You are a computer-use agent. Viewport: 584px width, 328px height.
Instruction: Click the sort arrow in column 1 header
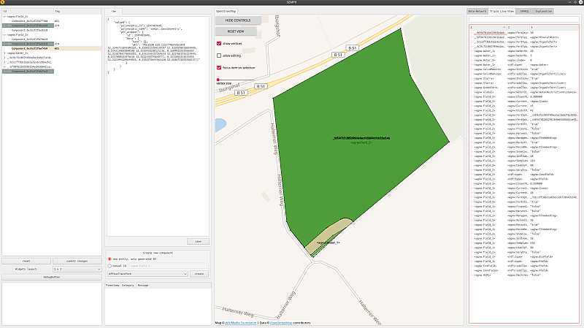coord(504,27)
